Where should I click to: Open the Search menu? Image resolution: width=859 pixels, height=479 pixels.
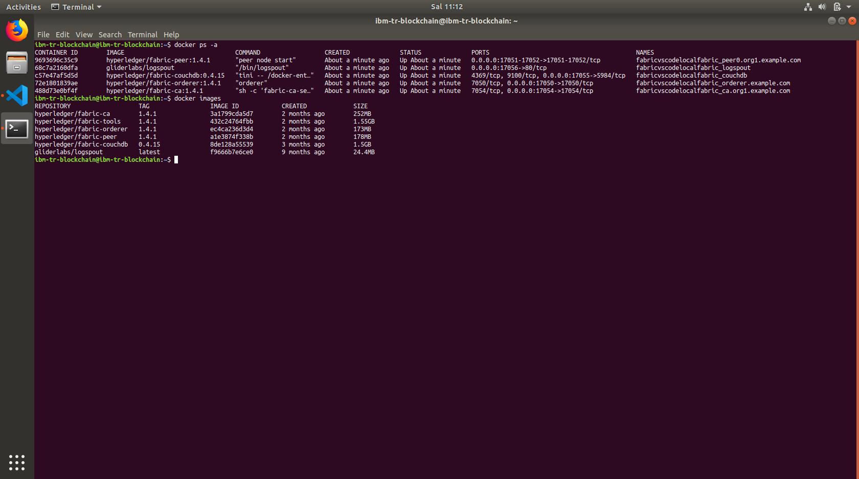click(x=110, y=35)
